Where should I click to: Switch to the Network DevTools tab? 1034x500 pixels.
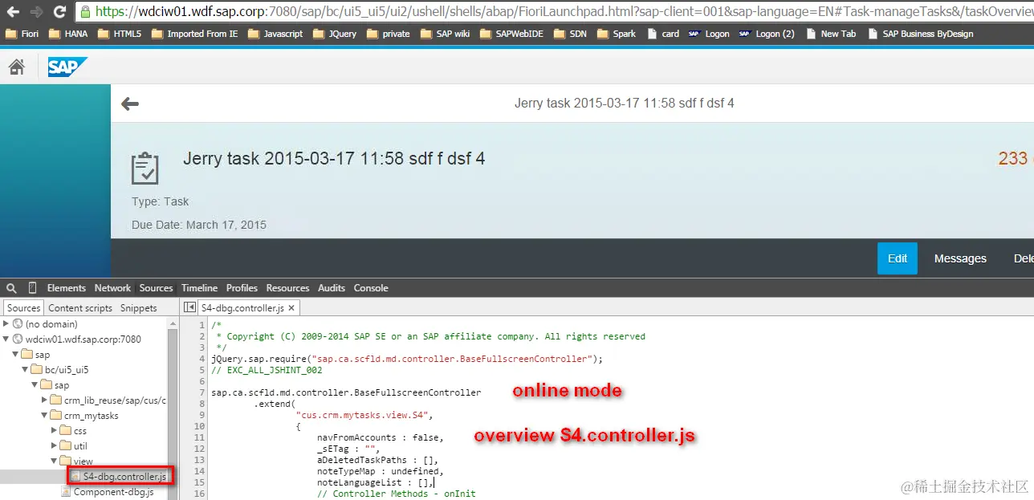[112, 288]
